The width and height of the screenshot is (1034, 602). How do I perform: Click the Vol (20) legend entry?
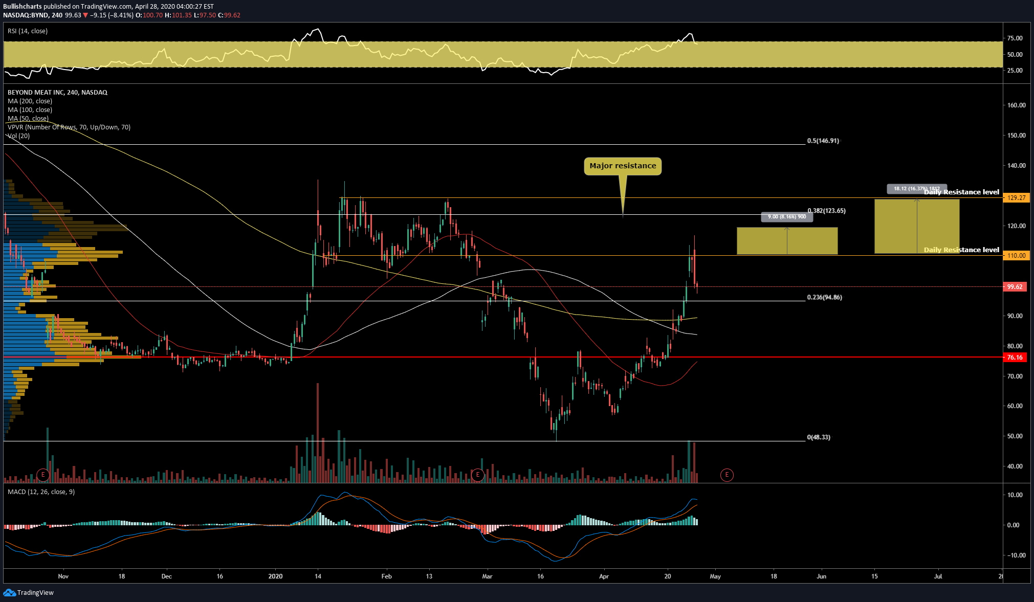pyautogui.click(x=18, y=136)
